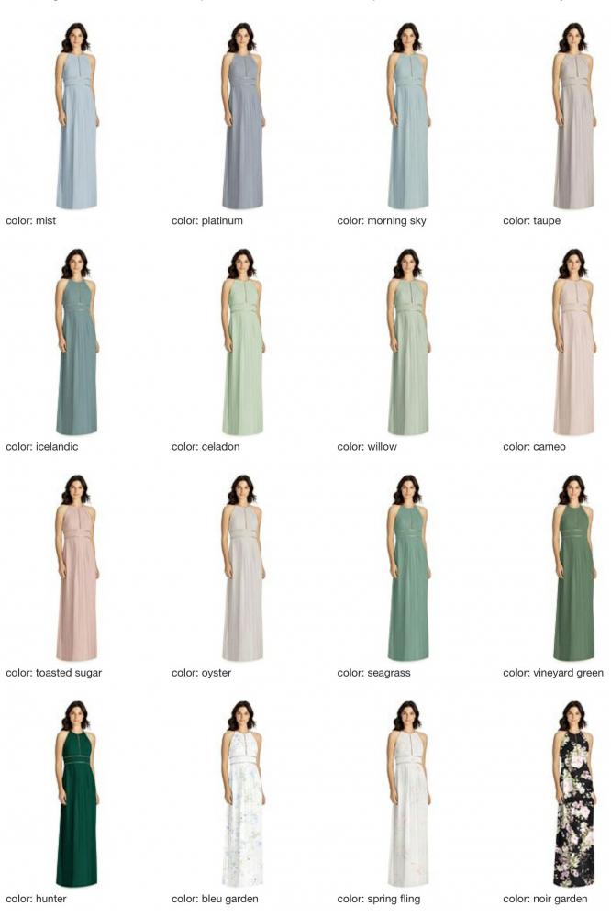Choose the seagrass colored dress
The height and width of the screenshot is (918, 611).
pyautogui.click(x=408, y=568)
